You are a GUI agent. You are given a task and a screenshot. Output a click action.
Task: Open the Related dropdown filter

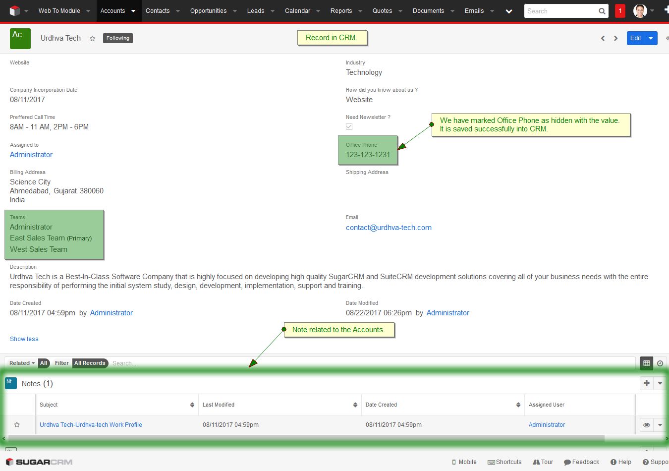[22, 363]
